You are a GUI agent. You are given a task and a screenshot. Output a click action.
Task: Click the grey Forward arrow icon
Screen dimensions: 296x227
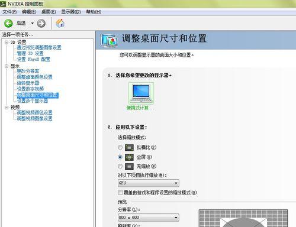41,24
